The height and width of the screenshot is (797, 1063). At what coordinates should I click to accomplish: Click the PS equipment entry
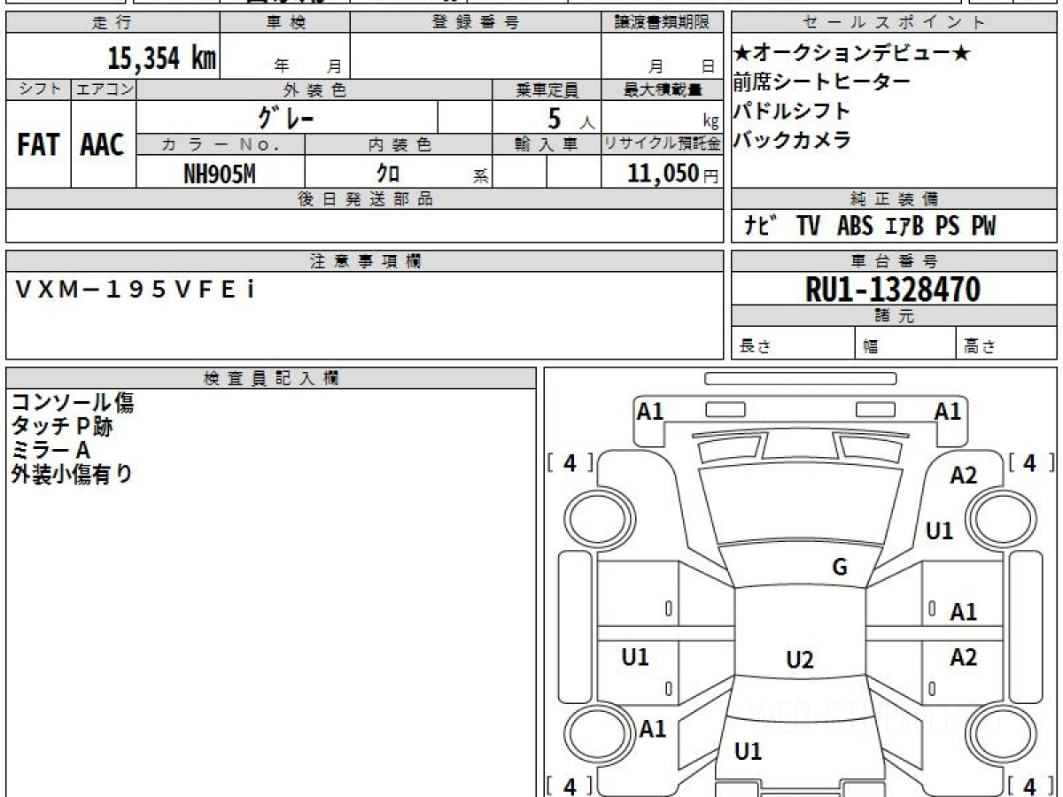click(947, 227)
